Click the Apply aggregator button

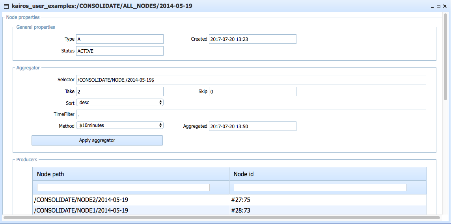click(x=97, y=140)
